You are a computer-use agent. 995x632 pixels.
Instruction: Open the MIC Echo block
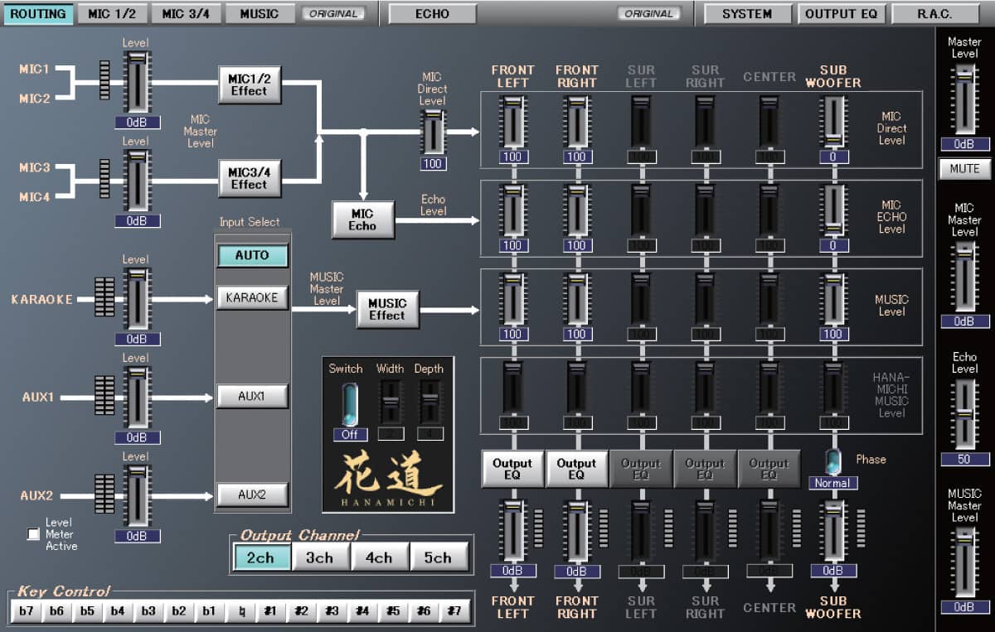coord(362,220)
